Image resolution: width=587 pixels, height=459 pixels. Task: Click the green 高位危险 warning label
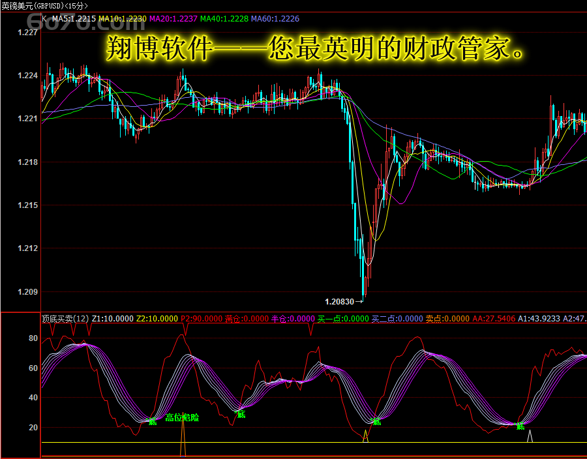pos(183,418)
